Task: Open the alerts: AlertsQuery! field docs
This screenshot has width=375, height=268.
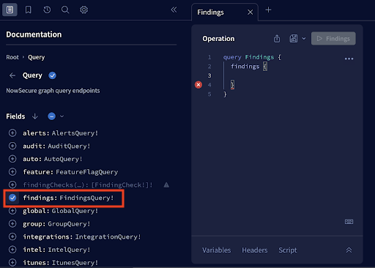Action: 60,133
